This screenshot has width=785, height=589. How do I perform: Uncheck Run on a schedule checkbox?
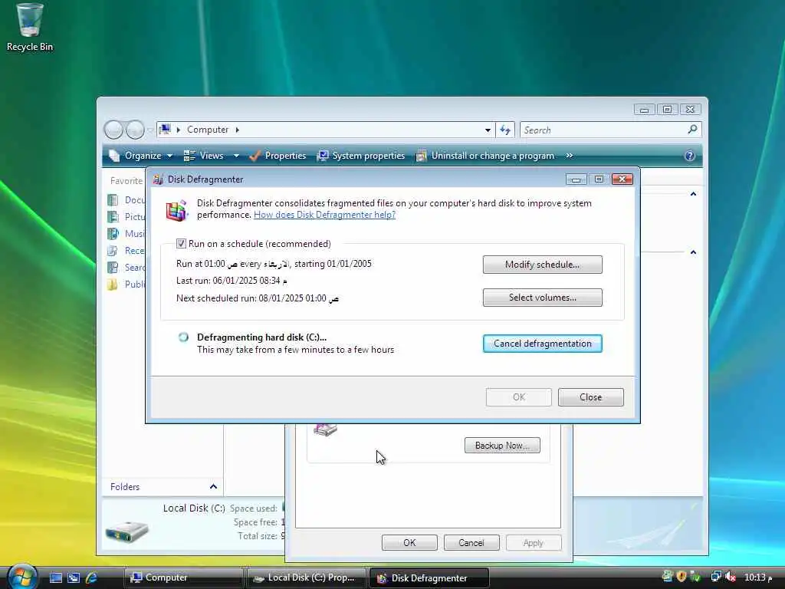point(181,244)
